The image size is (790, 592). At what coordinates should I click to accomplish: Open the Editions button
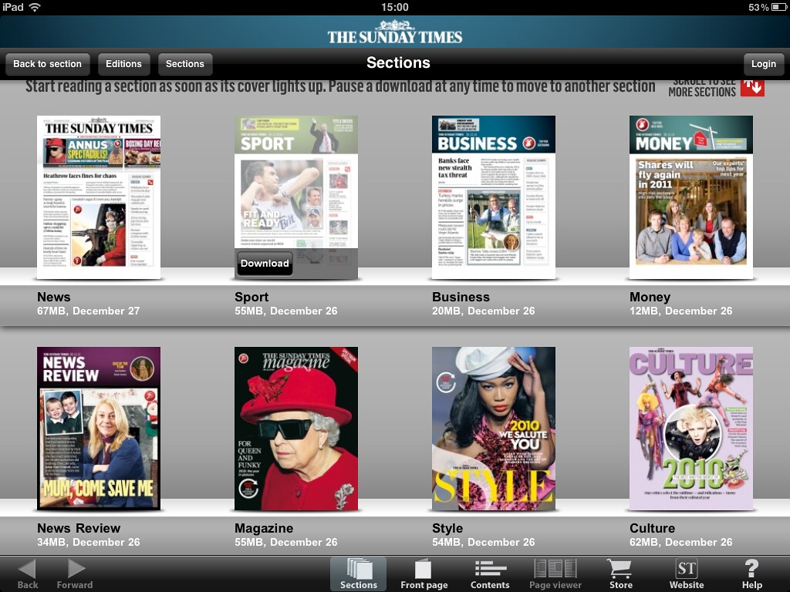[123, 64]
